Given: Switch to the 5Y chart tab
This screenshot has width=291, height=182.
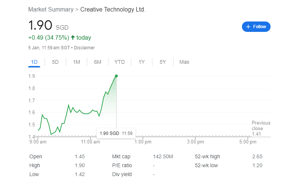Looking at the screenshot, I should (x=163, y=62).
